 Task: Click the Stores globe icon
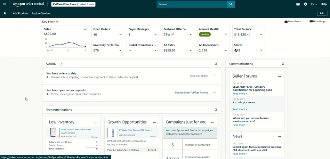(236, 50)
